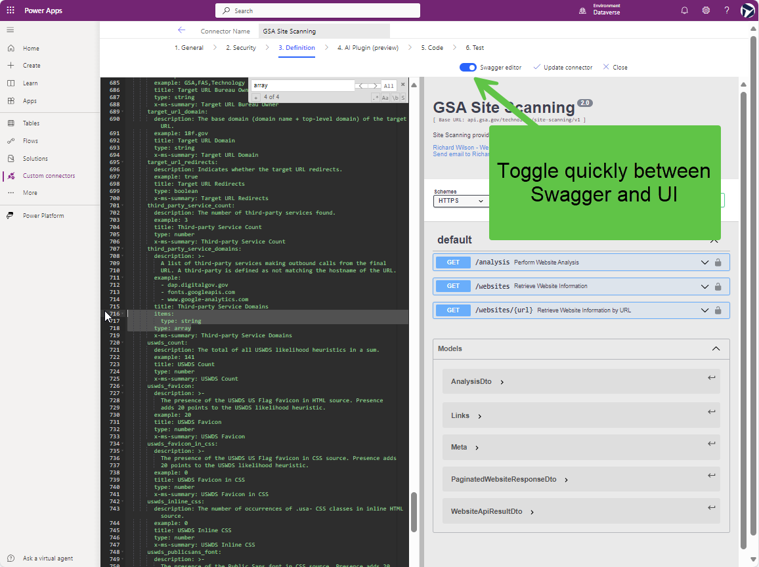Click the jump-to arrow on PaginatedWebsiteResponseDto
Screen dimensions: 759x567
711,476
